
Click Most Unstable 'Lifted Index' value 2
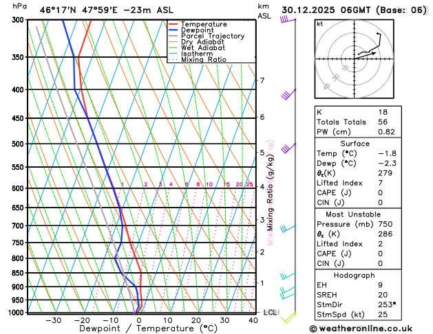coord(380,244)
